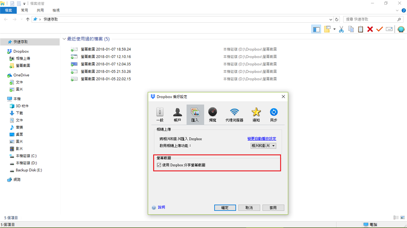Select 相機上傳 folder under Dropbox
407x228 pixels.
pos(23,59)
